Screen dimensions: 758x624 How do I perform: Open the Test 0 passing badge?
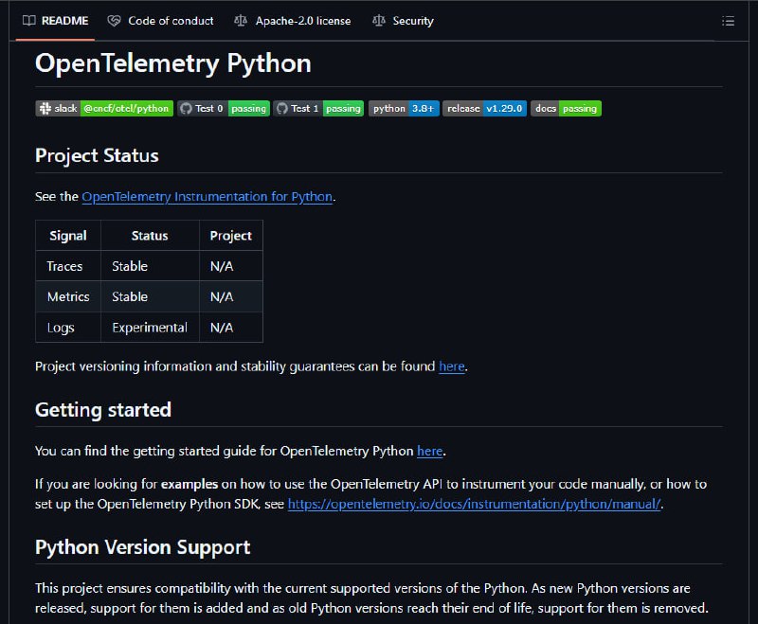224,109
